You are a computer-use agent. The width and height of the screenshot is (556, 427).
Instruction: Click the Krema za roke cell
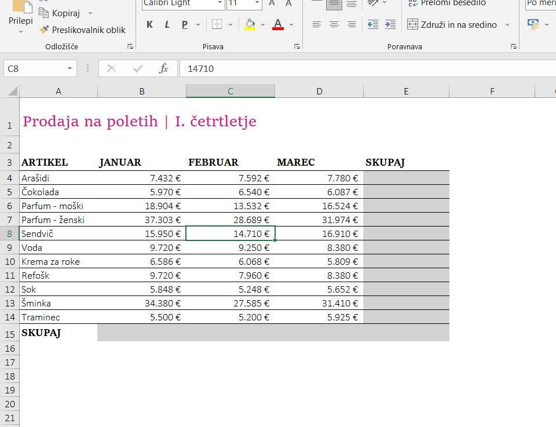coord(58,261)
